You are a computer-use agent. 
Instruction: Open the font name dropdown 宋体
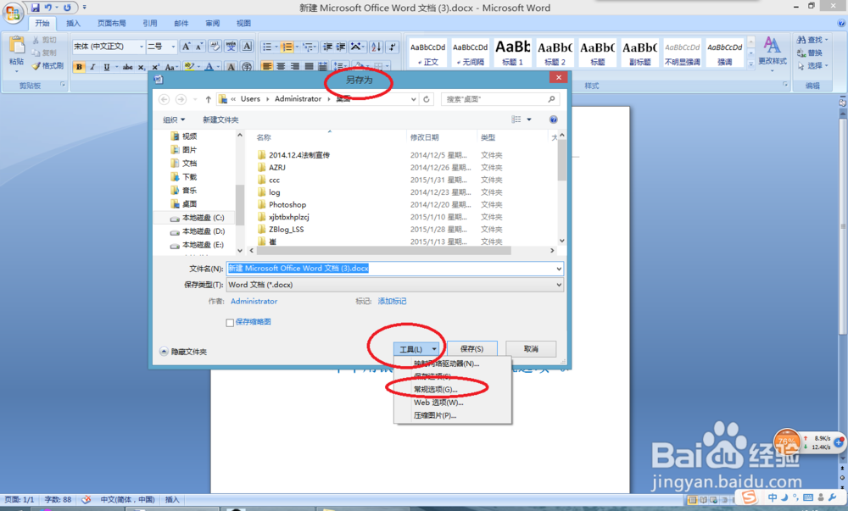(x=142, y=47)
